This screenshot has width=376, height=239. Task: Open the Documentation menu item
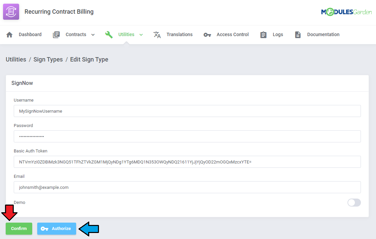tap(323, 34)
